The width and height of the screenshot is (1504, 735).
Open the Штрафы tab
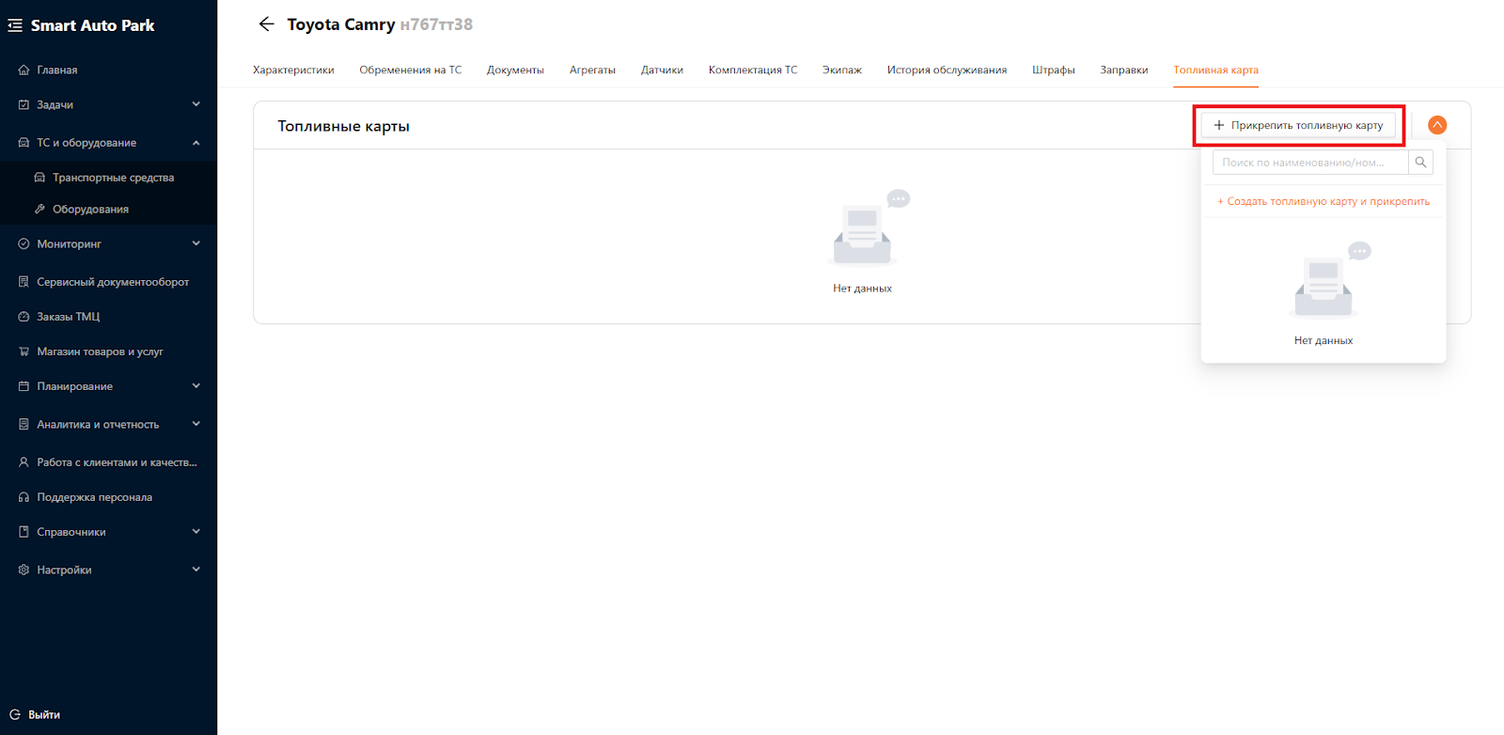[x=1053, y=70]
